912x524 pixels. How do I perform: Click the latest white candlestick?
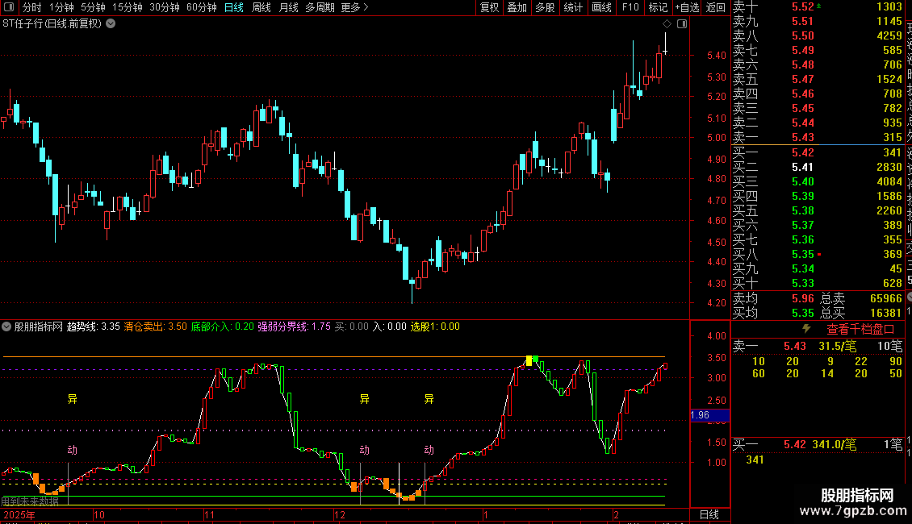[665, 43]
